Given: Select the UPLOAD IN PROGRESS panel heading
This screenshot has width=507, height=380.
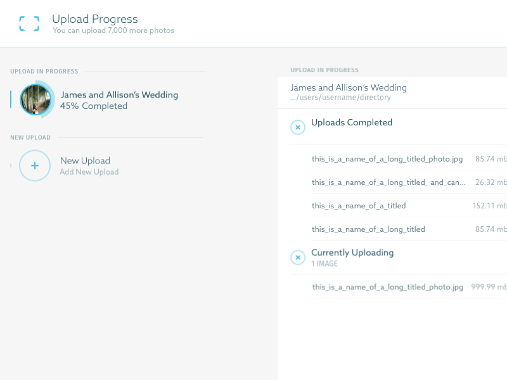Looking at the screenshot, I should coord(324,70).
